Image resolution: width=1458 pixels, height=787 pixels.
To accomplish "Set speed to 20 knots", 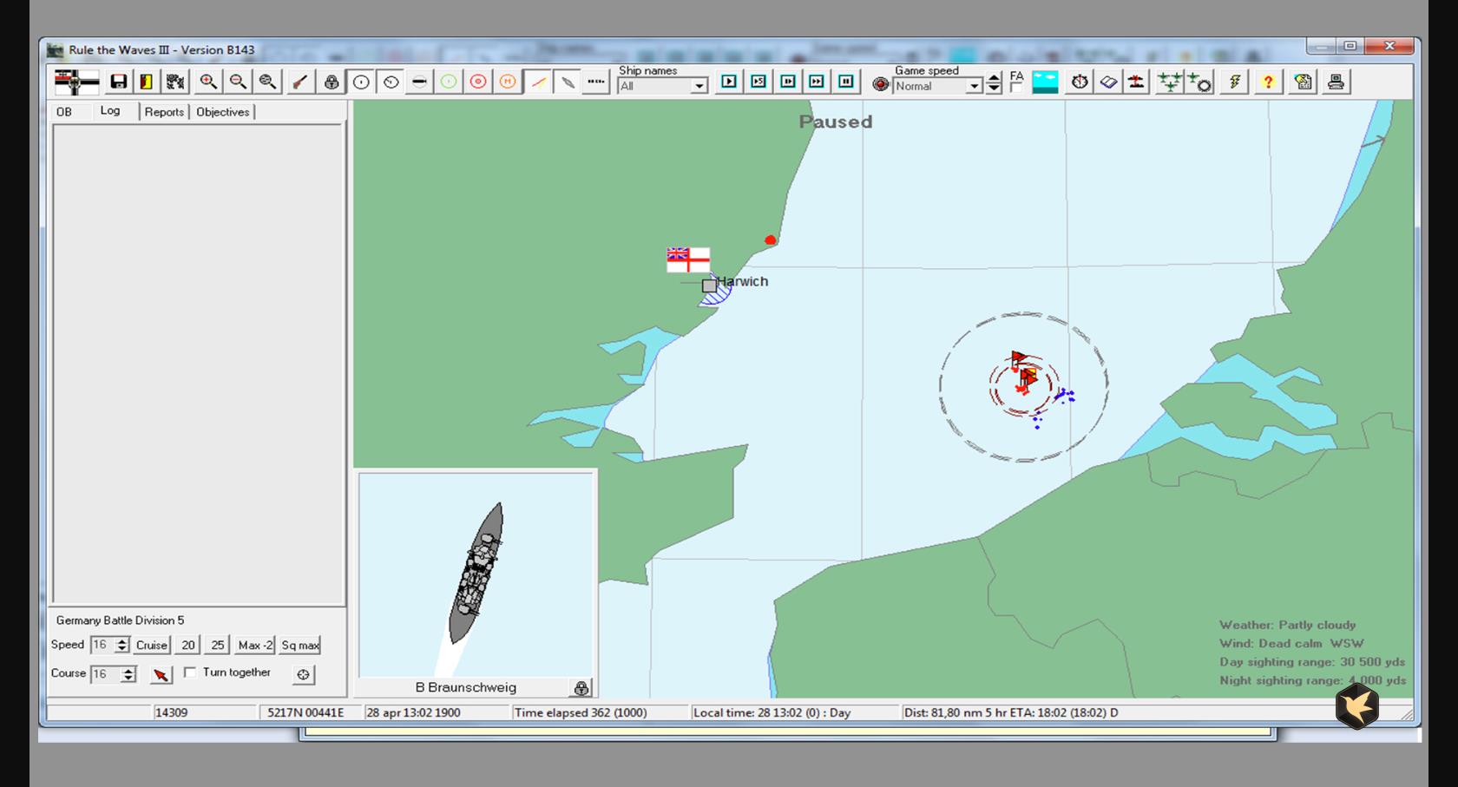I will coord(188,645).
